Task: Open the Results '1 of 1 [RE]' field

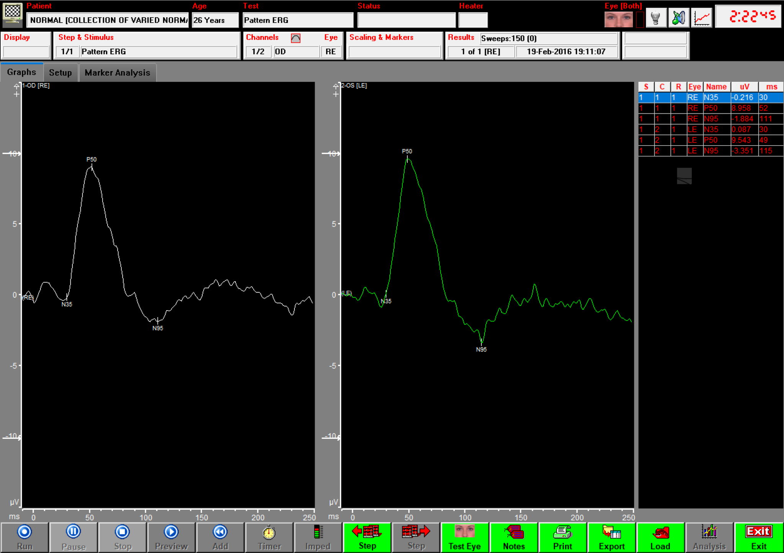Action: coord(480,52)
